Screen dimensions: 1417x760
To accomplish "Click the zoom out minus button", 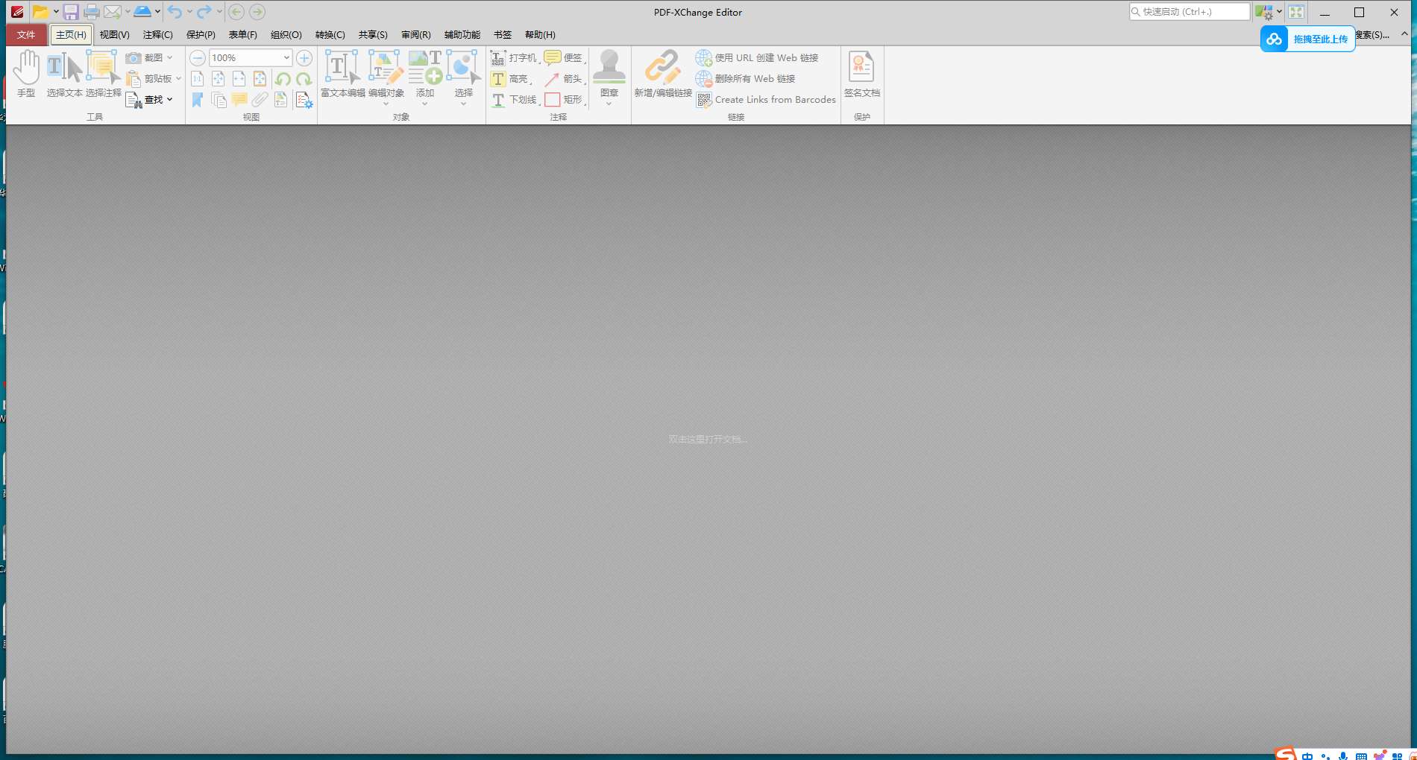I will pyautogui.click(x=198, y=57).
